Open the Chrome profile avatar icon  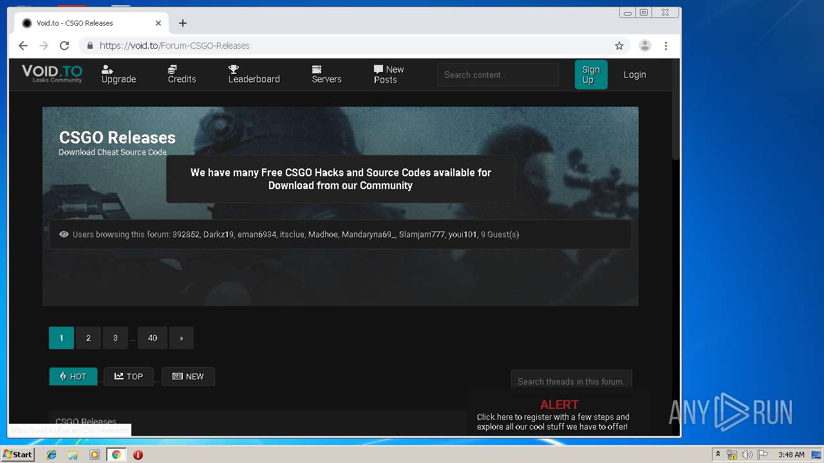coord(644,46)
